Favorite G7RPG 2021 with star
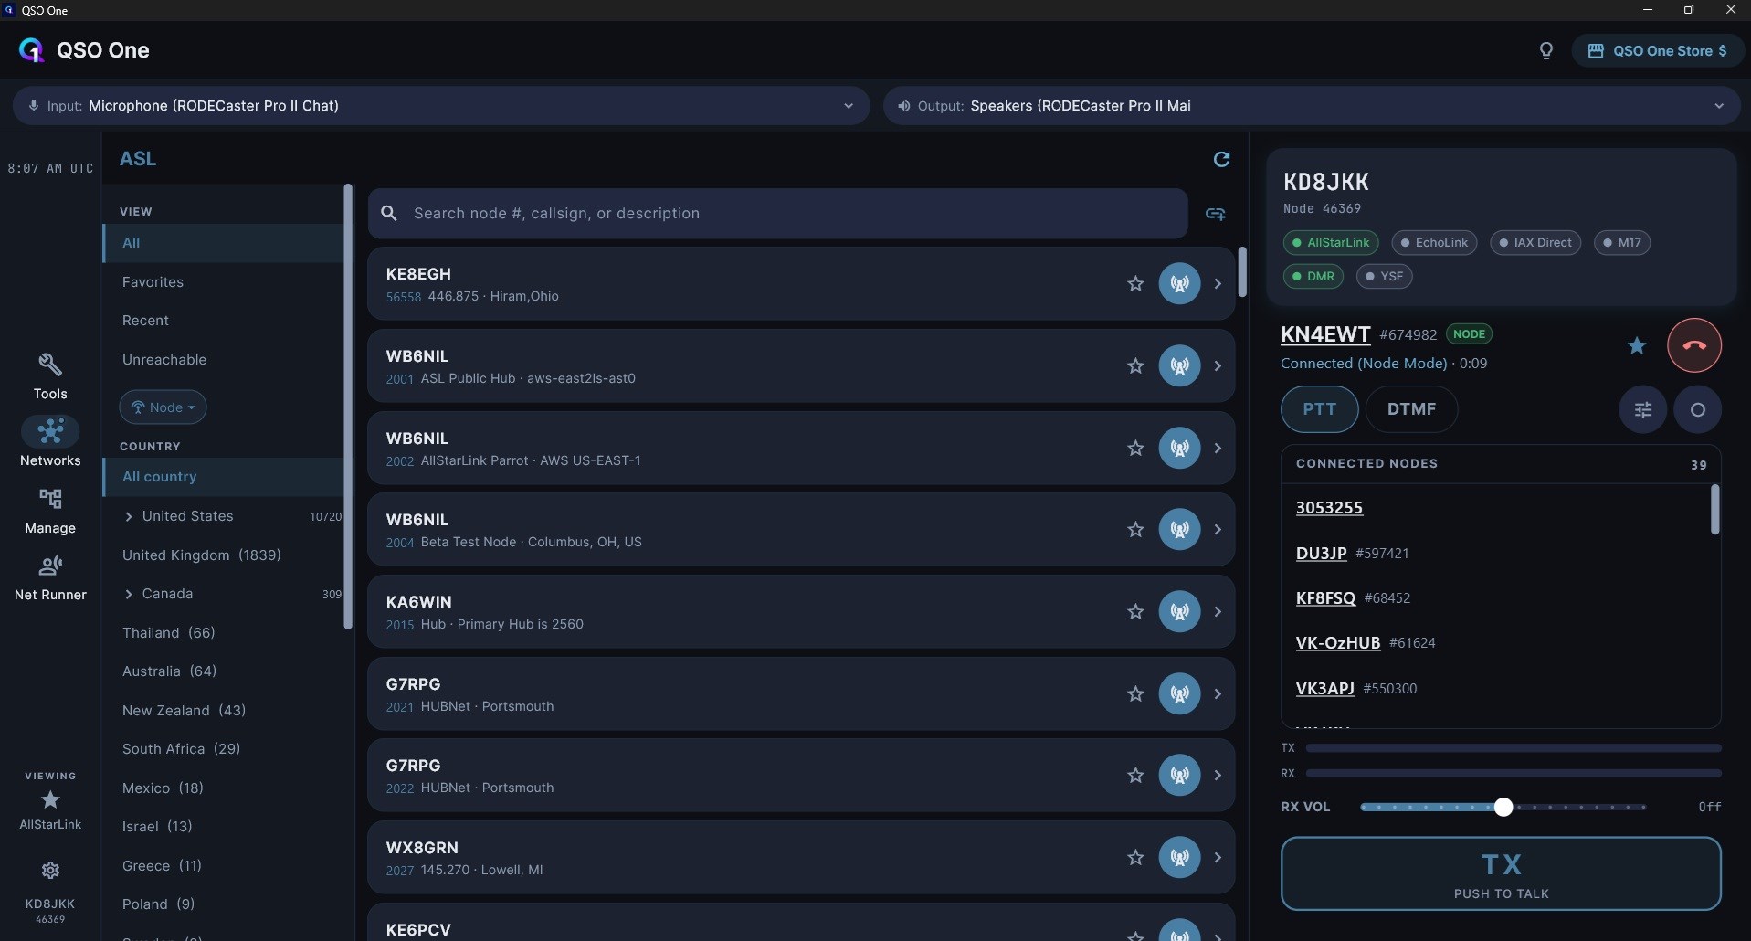The height and width of the screenshot is (941, 1751). [x=1135, y=693]
